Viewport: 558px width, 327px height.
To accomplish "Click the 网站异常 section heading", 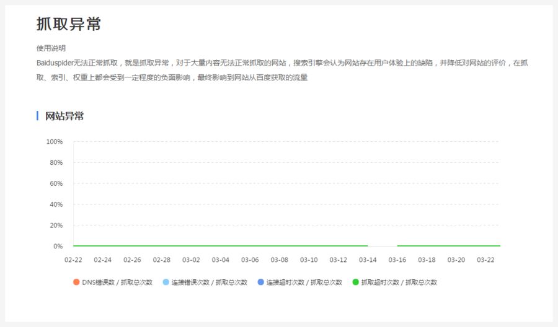I will click(x=64, y=116).
